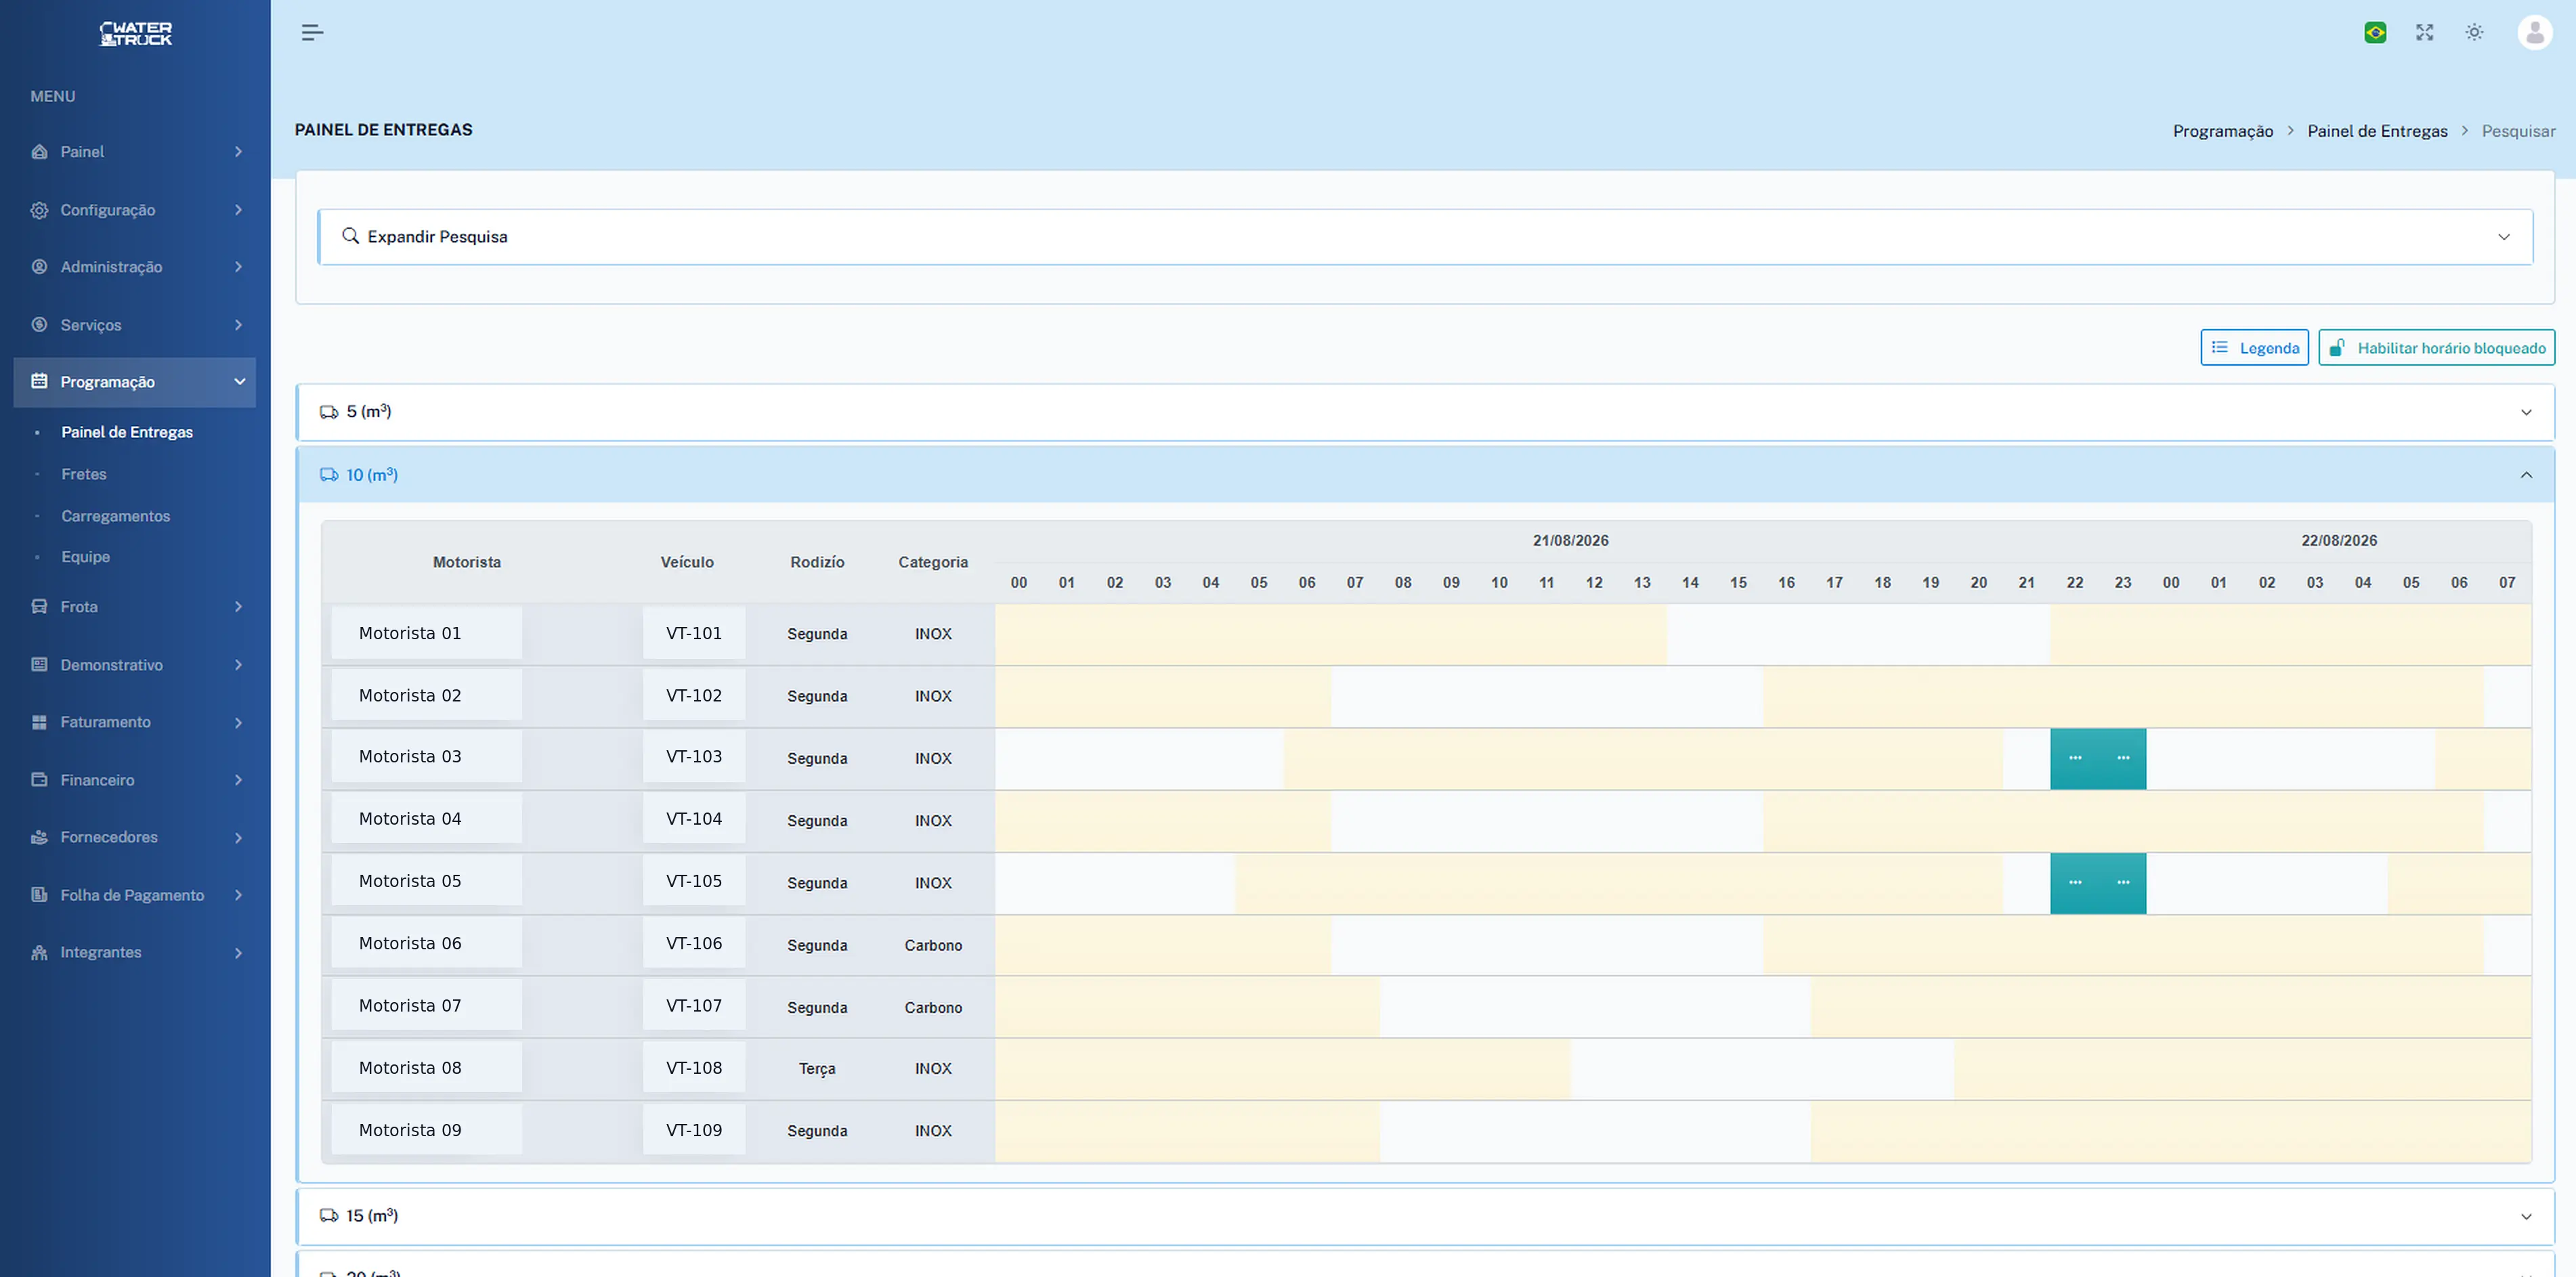Click the VT-108 vehicle cell
The width and height of the screenshot is (2576, 1277).
[694, 1068]
